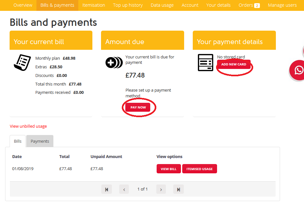Switch to the Payments tab
The height and width of the screenshot is (203, 304).
40,141
